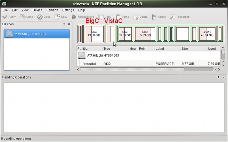Sort the list by Size column
The height and width of the screenshot is (142, 228).
tap(185, 49)
